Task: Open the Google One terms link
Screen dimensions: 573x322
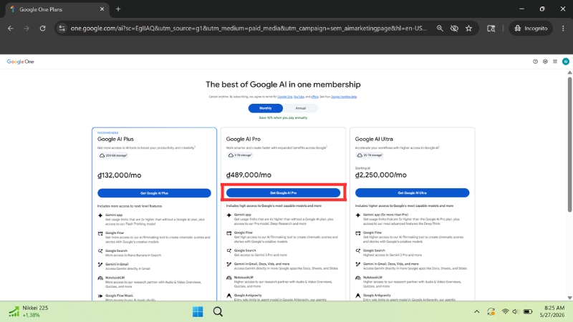Action: click(284, 97)
